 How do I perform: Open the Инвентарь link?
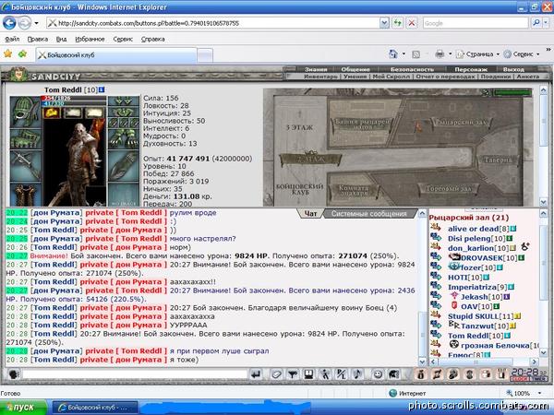click(320, 77)
